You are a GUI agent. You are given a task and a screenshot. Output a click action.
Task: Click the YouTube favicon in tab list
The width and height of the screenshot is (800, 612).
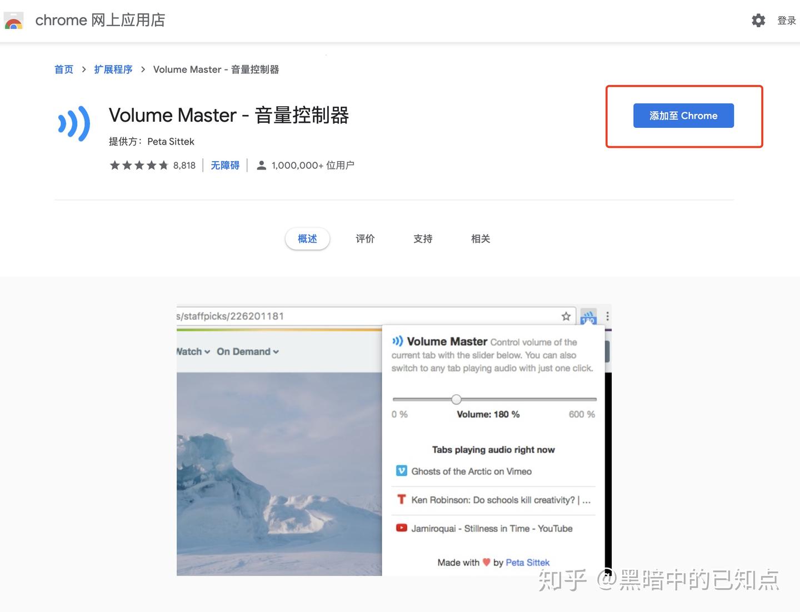[x=401, y=528]
